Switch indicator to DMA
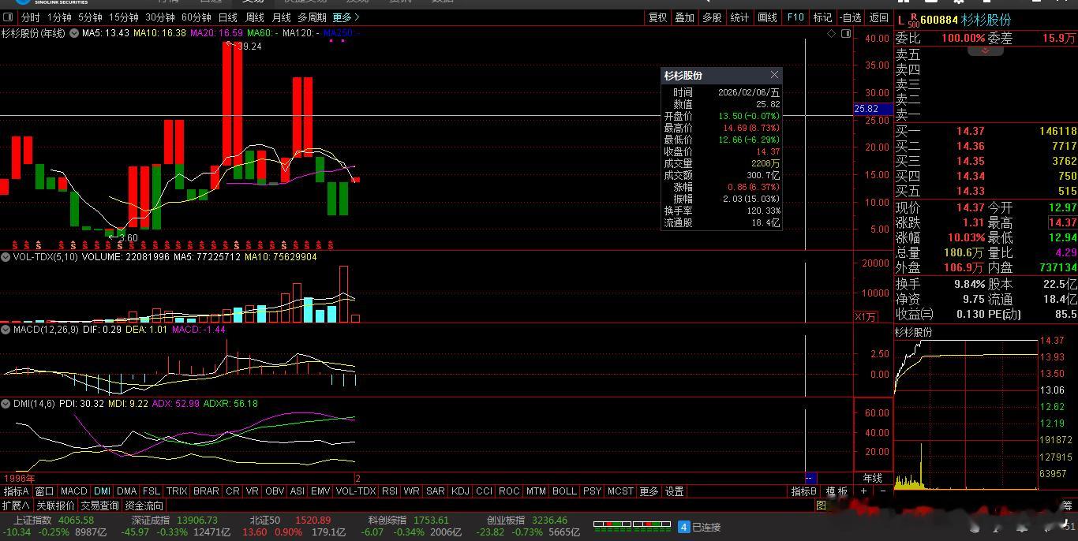Viewport: 1078px width, 541px height. (x=126, y=491)
